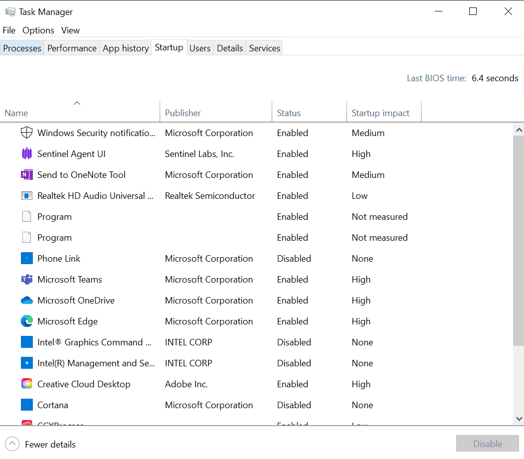Viewport: 524px width, 459px height.
Task: Click the Disable button
Action: tap(488, 444)
